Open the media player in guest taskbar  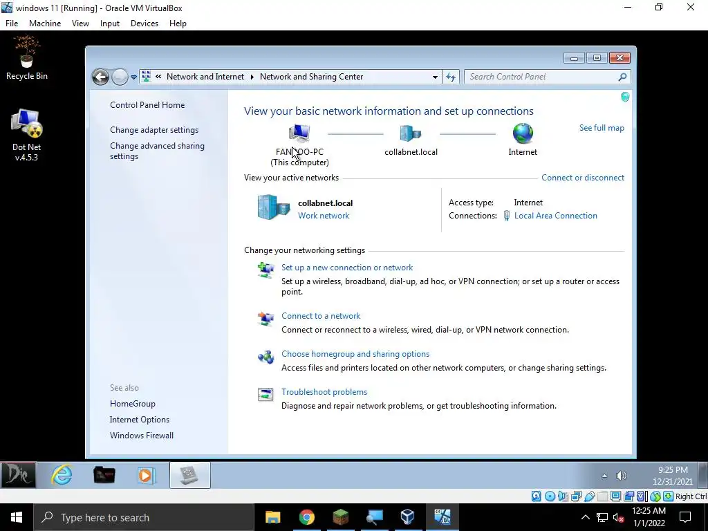click(145, 475)
